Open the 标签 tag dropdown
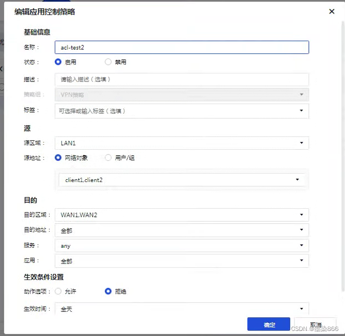This screenshot has height=336, width=345. pos(182,111)
